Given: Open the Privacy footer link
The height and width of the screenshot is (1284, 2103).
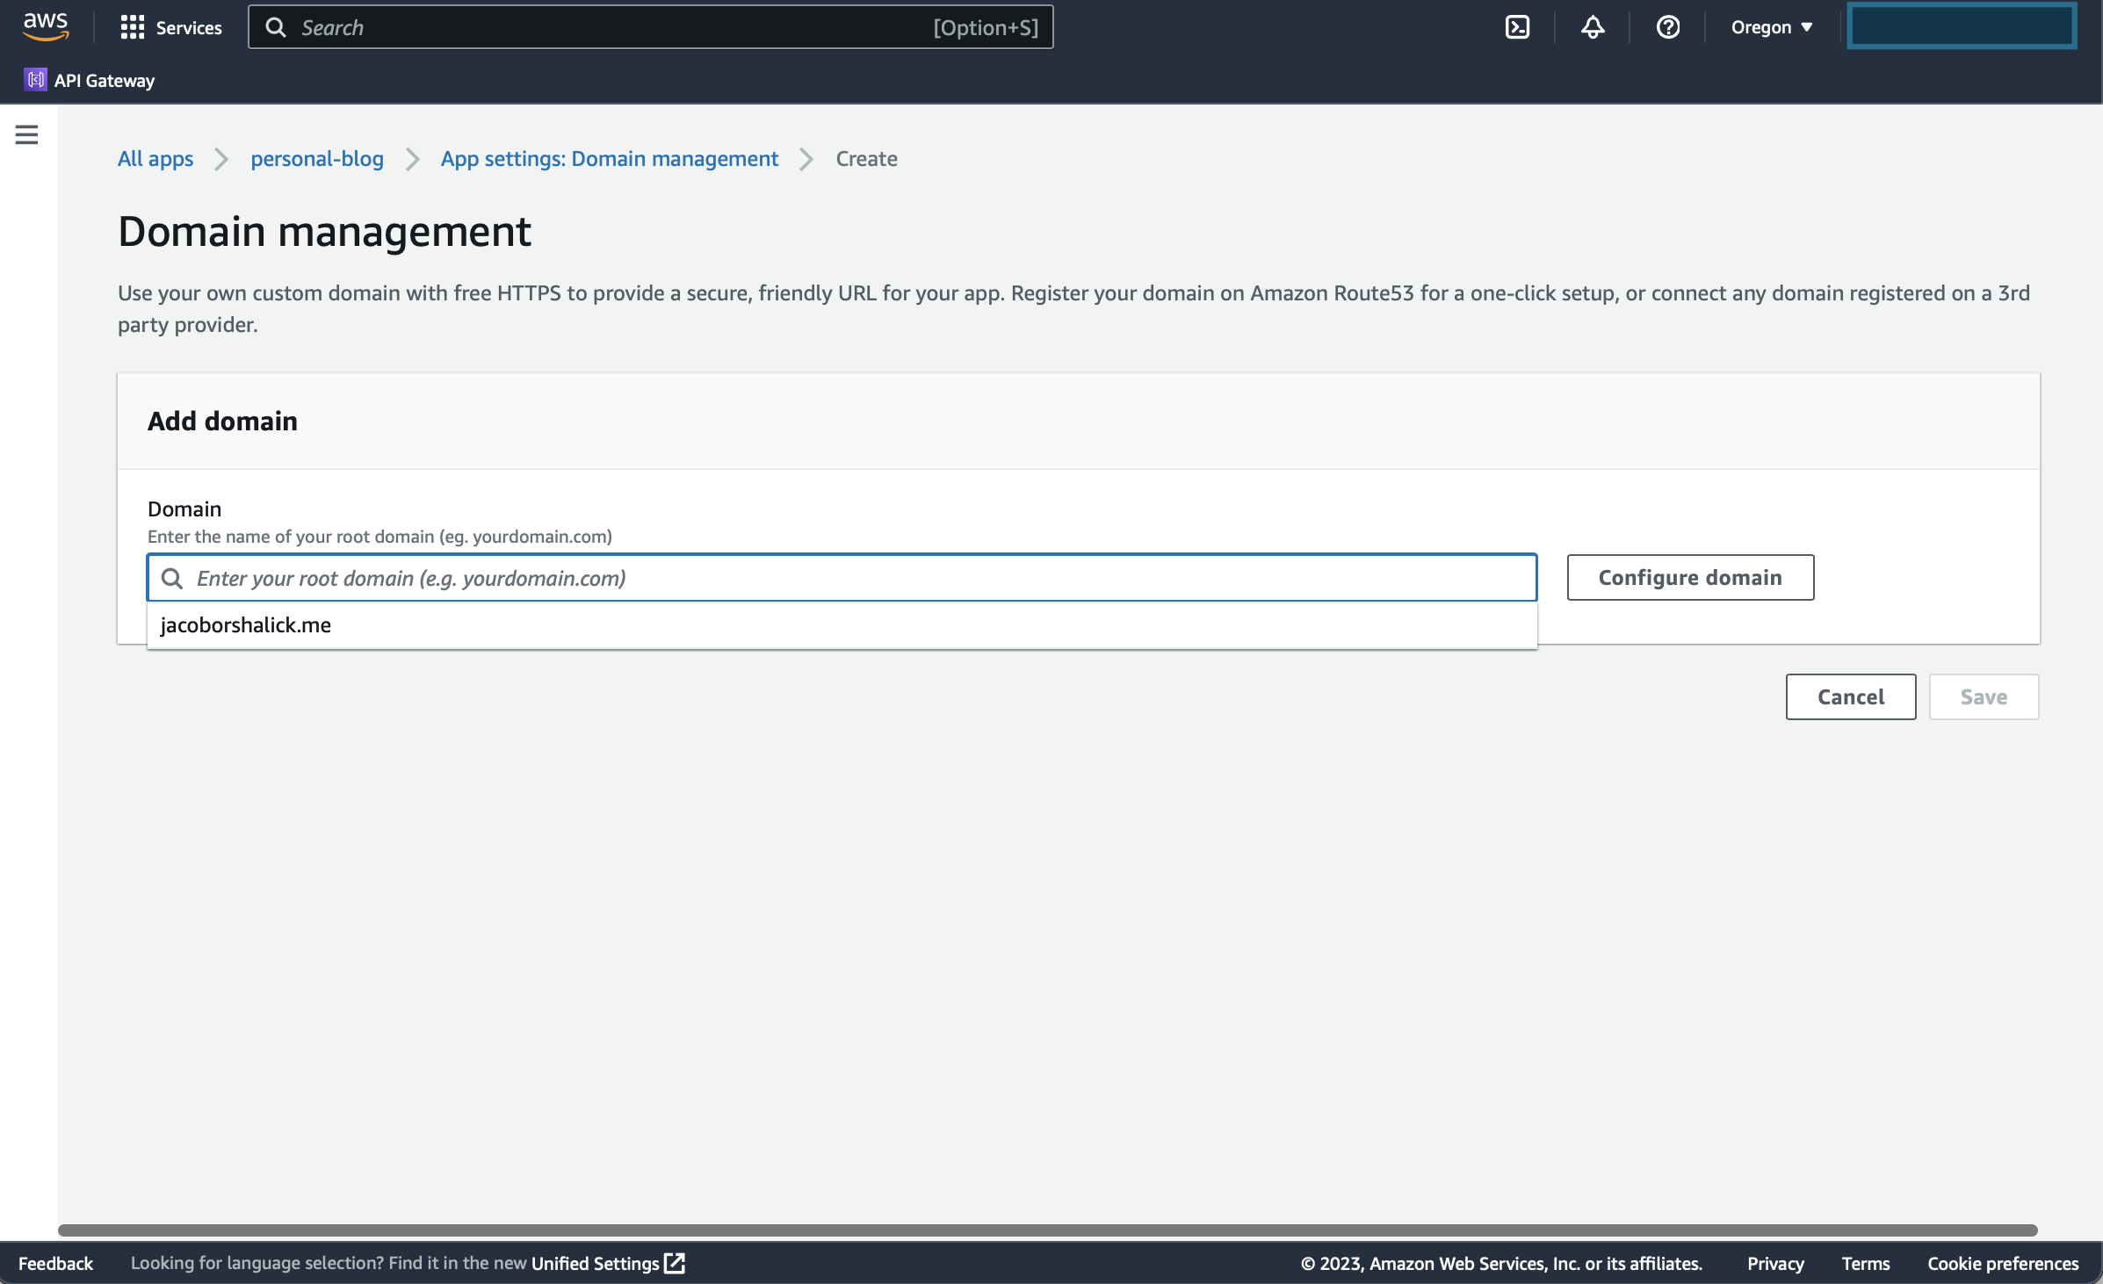Looking at the screenshot, I should pos(1775,1263).
